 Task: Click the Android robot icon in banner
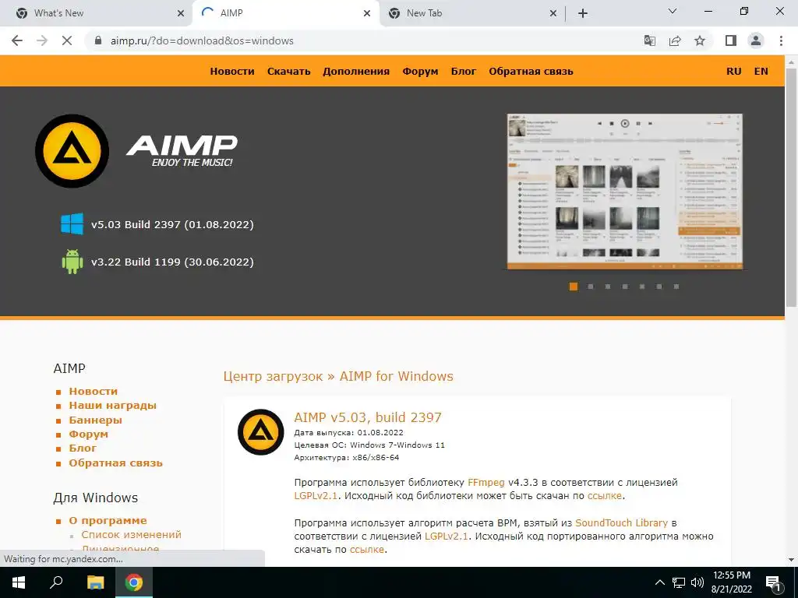click(72, 262)
